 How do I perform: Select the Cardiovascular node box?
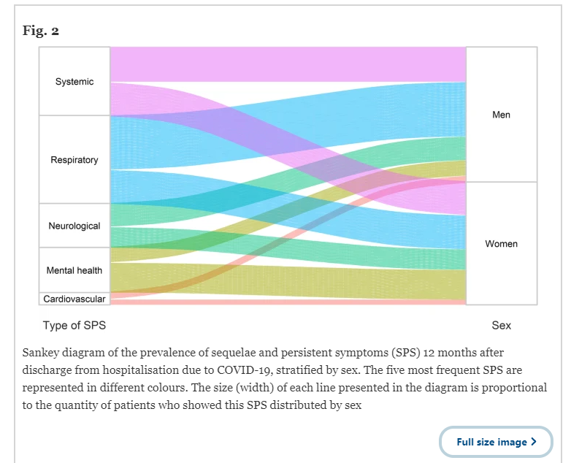tap(74, 299)
